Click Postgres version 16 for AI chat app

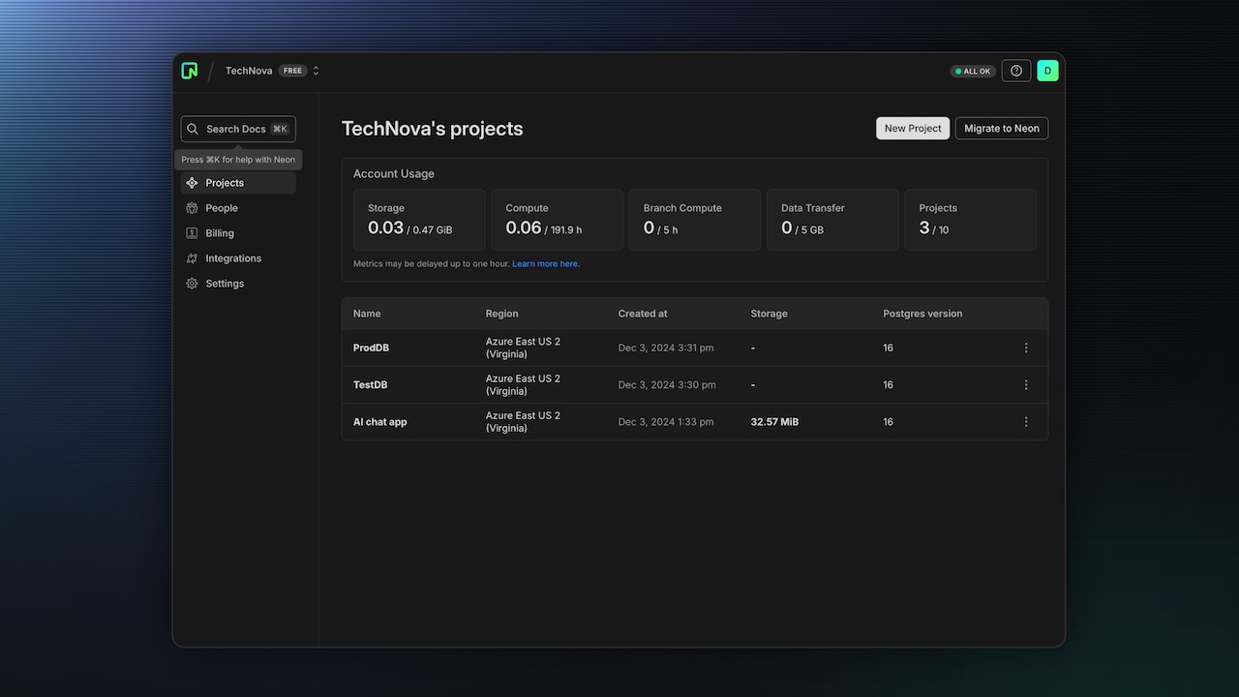[x=889, y=422]
